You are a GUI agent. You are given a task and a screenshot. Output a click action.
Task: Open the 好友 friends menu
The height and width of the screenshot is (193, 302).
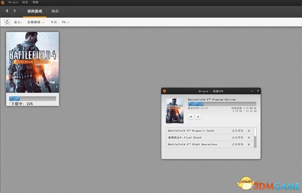coord(25,2)
